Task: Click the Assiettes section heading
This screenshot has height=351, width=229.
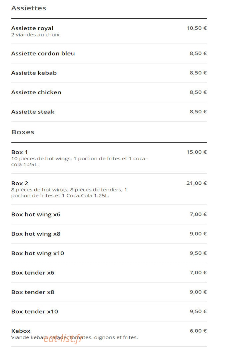Action: click(x=29, y=8)
